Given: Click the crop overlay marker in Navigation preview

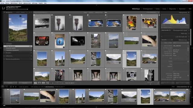Looking at the screenshot, I should coord(20,16).
